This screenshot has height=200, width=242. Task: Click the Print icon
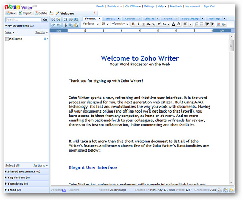coord(66,19)
